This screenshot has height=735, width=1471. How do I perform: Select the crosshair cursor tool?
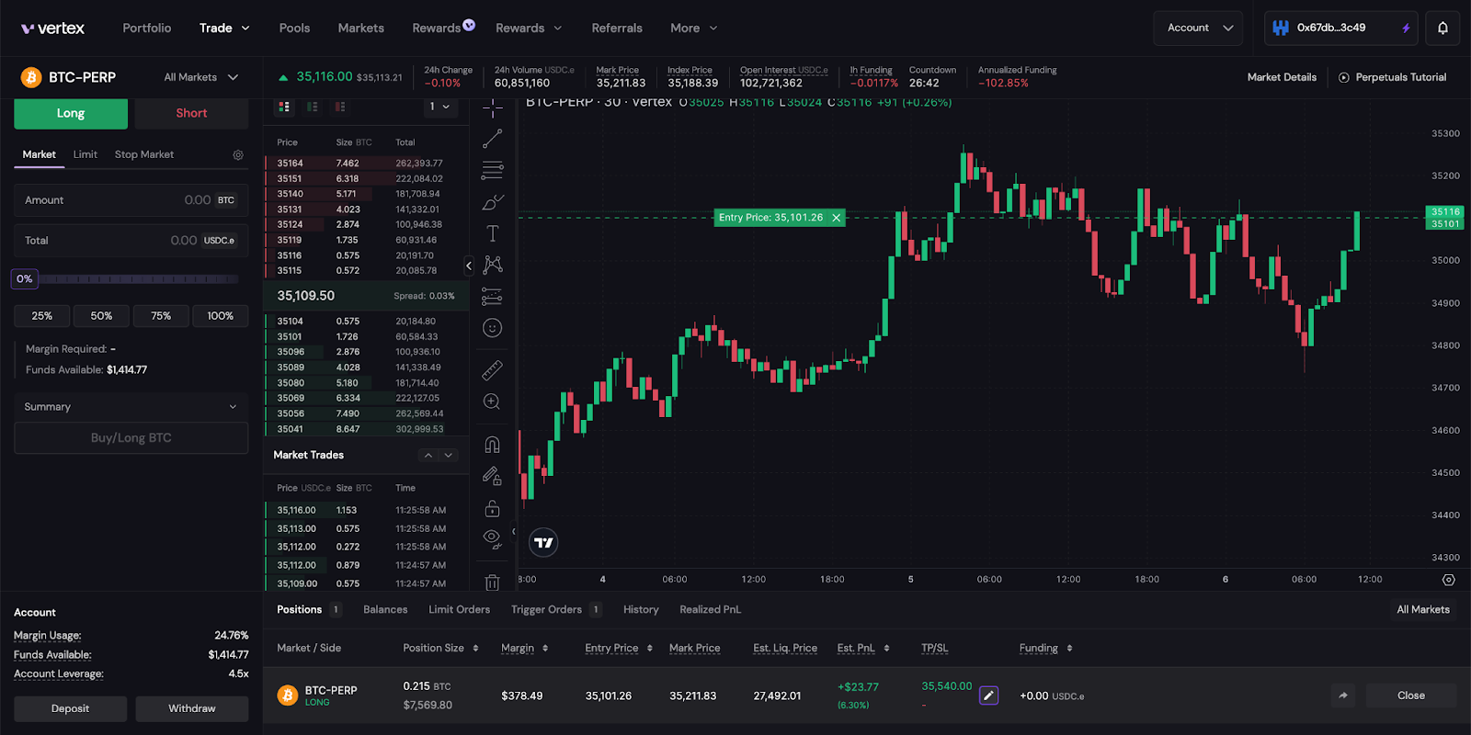pyautogui.click(x=493, y=108)
